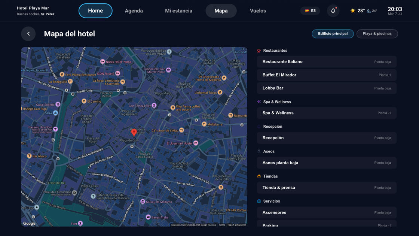Click the Bar Abaco marker icon
The height and width of the screenshot is (236, 419).
click(x=29, y=156)
